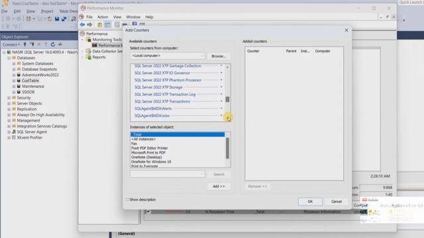The image size is (424, 238).
Task: Select the Reports node icon
Action: (88, 57)
